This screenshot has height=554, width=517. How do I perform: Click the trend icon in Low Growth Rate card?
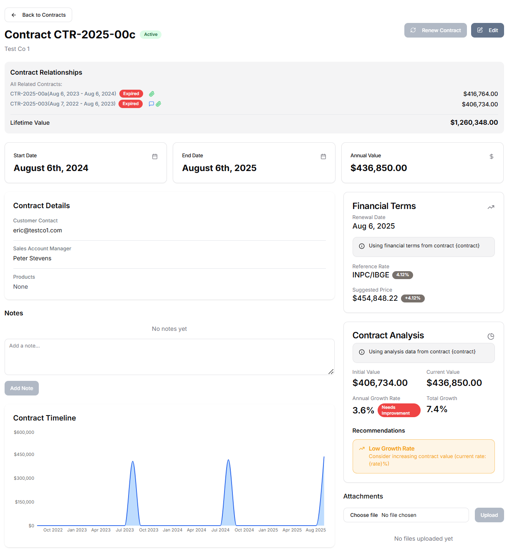[x=362, y=448]
